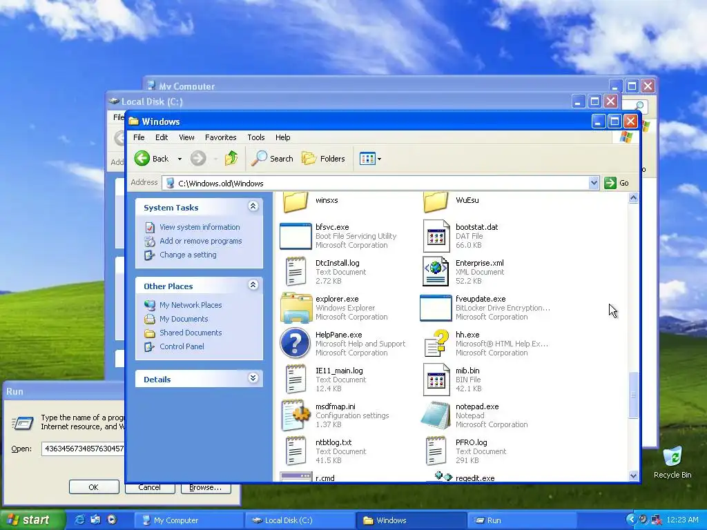This screenshot has height=530, width=707.
Task: Open the Edit menu
Action: [x=162, y=137]
